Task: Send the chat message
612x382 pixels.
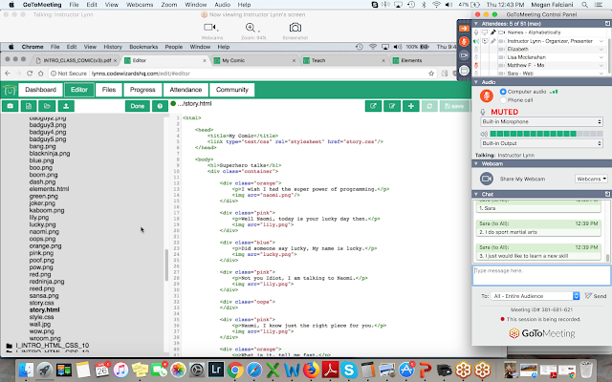Action: click(596, 296)
